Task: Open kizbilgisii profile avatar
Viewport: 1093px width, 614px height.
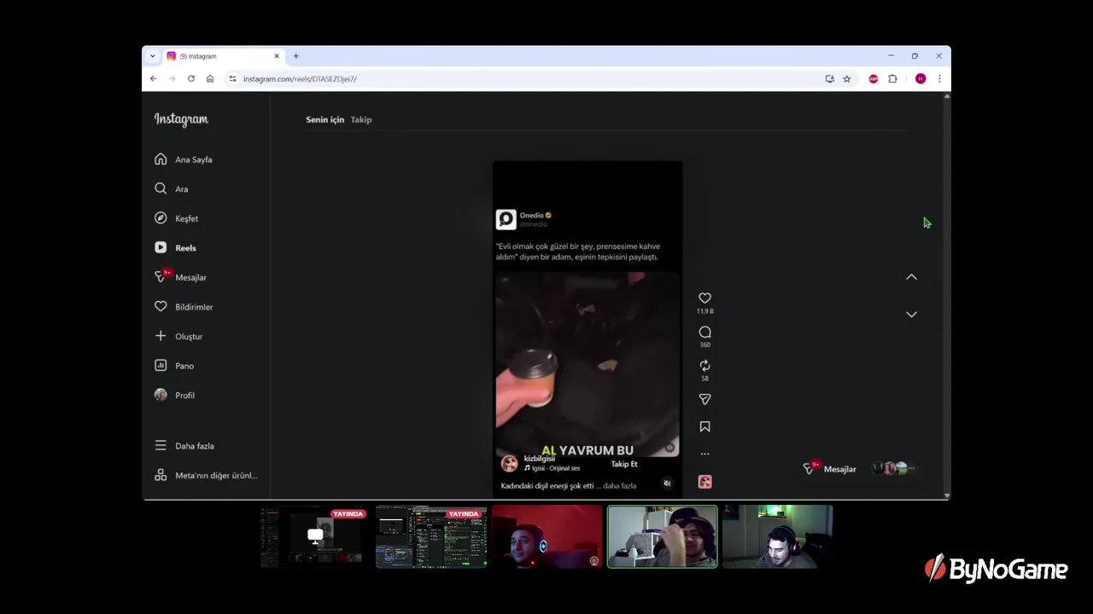Action: point(509,463)
